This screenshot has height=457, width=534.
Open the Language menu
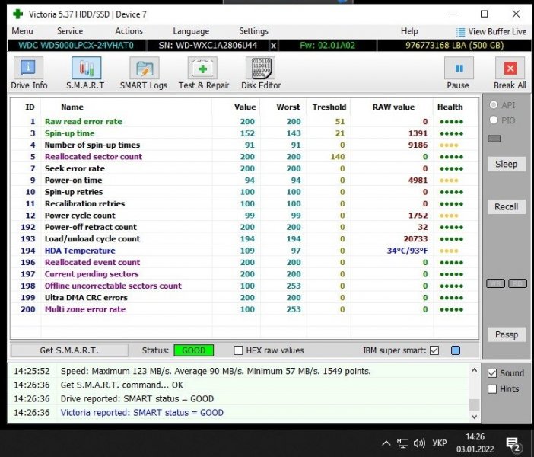pos(191,31)
